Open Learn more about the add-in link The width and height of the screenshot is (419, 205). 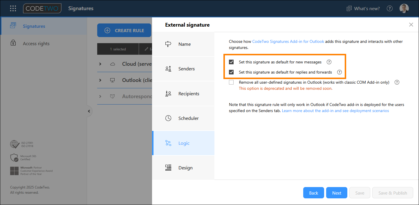tap(335, 111)
